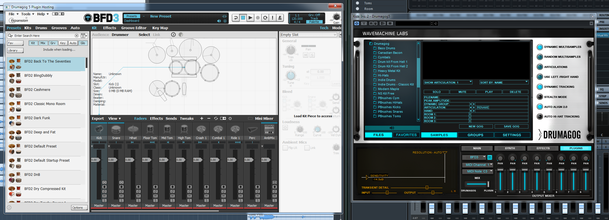This screenshot has height=220, width=609.
Task: Click the Export button in mixer
Action: (x=98, y=118)
